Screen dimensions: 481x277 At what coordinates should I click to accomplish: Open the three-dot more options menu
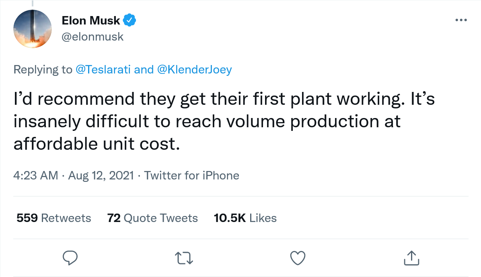tap(460, 20)
